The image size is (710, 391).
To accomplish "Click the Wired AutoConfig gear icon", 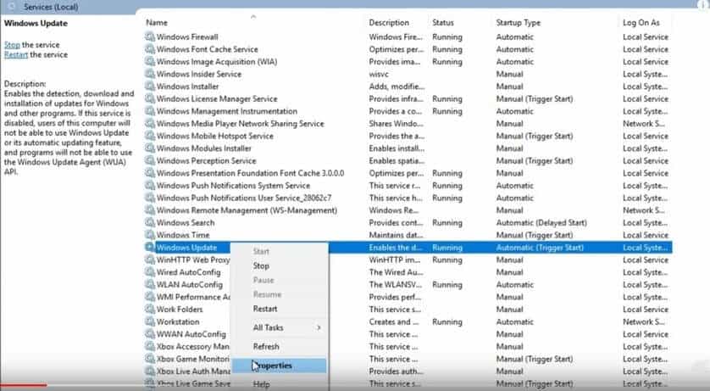I will click(150, 272).
